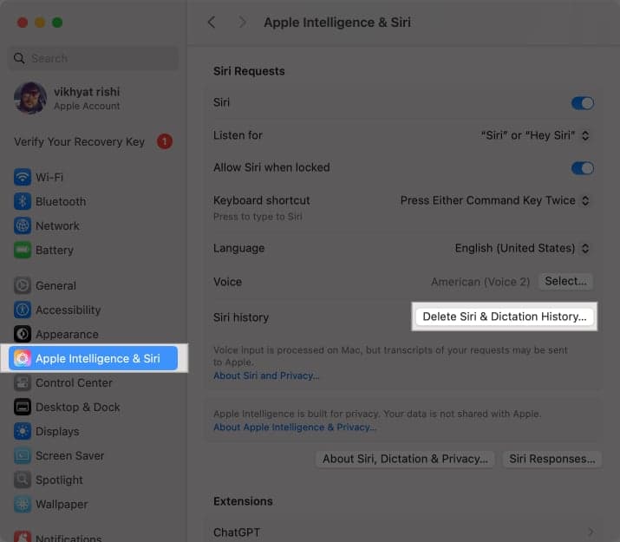
Task: Go forward with the right chevron
Action: (242, 23)
